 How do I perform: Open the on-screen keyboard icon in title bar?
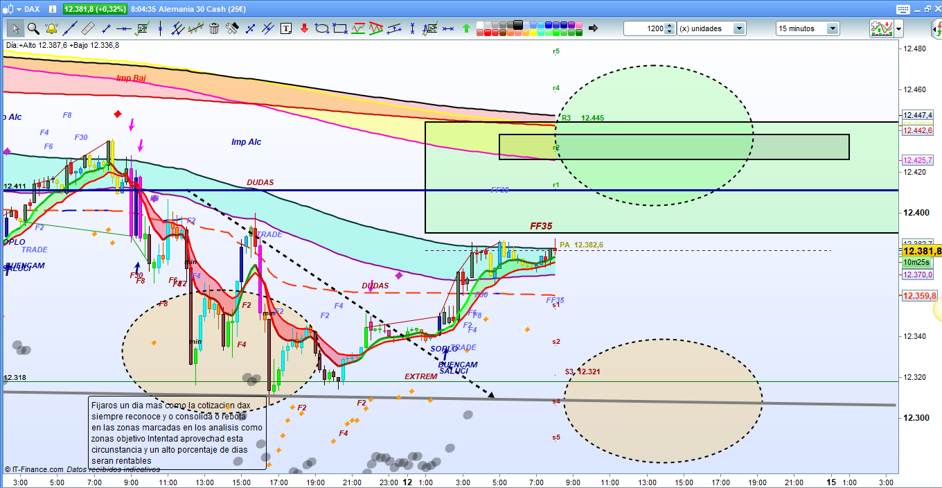(902, 9)
